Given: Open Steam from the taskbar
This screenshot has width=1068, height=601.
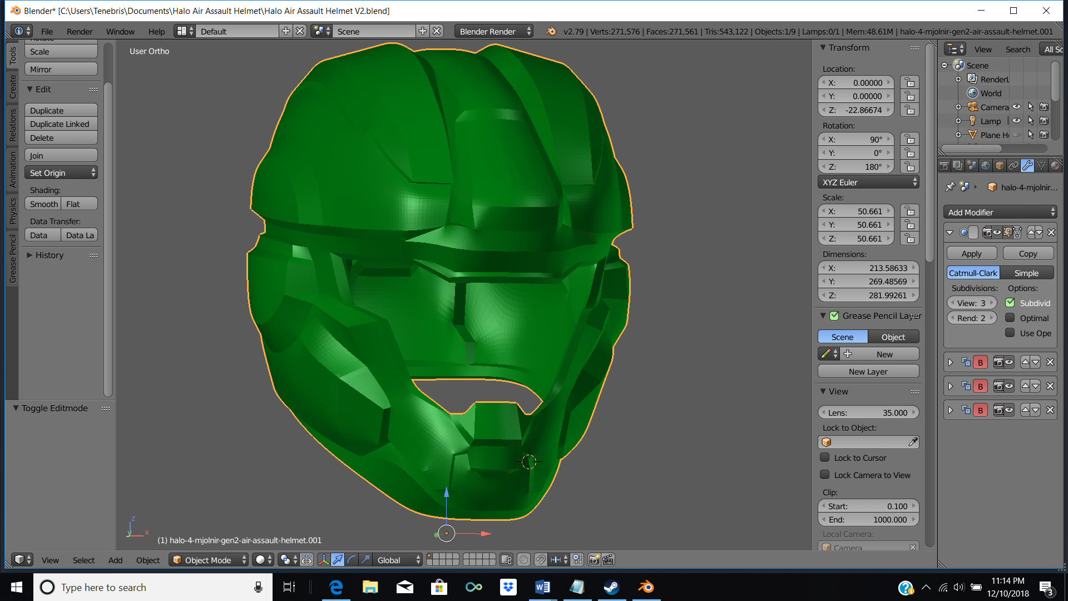Looking at the screenshot, I should [x=611, y=587].
